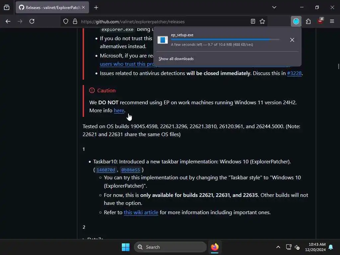Minimize the Firefox window
This screenshot has height=255, width=340.
coord(301,7)
